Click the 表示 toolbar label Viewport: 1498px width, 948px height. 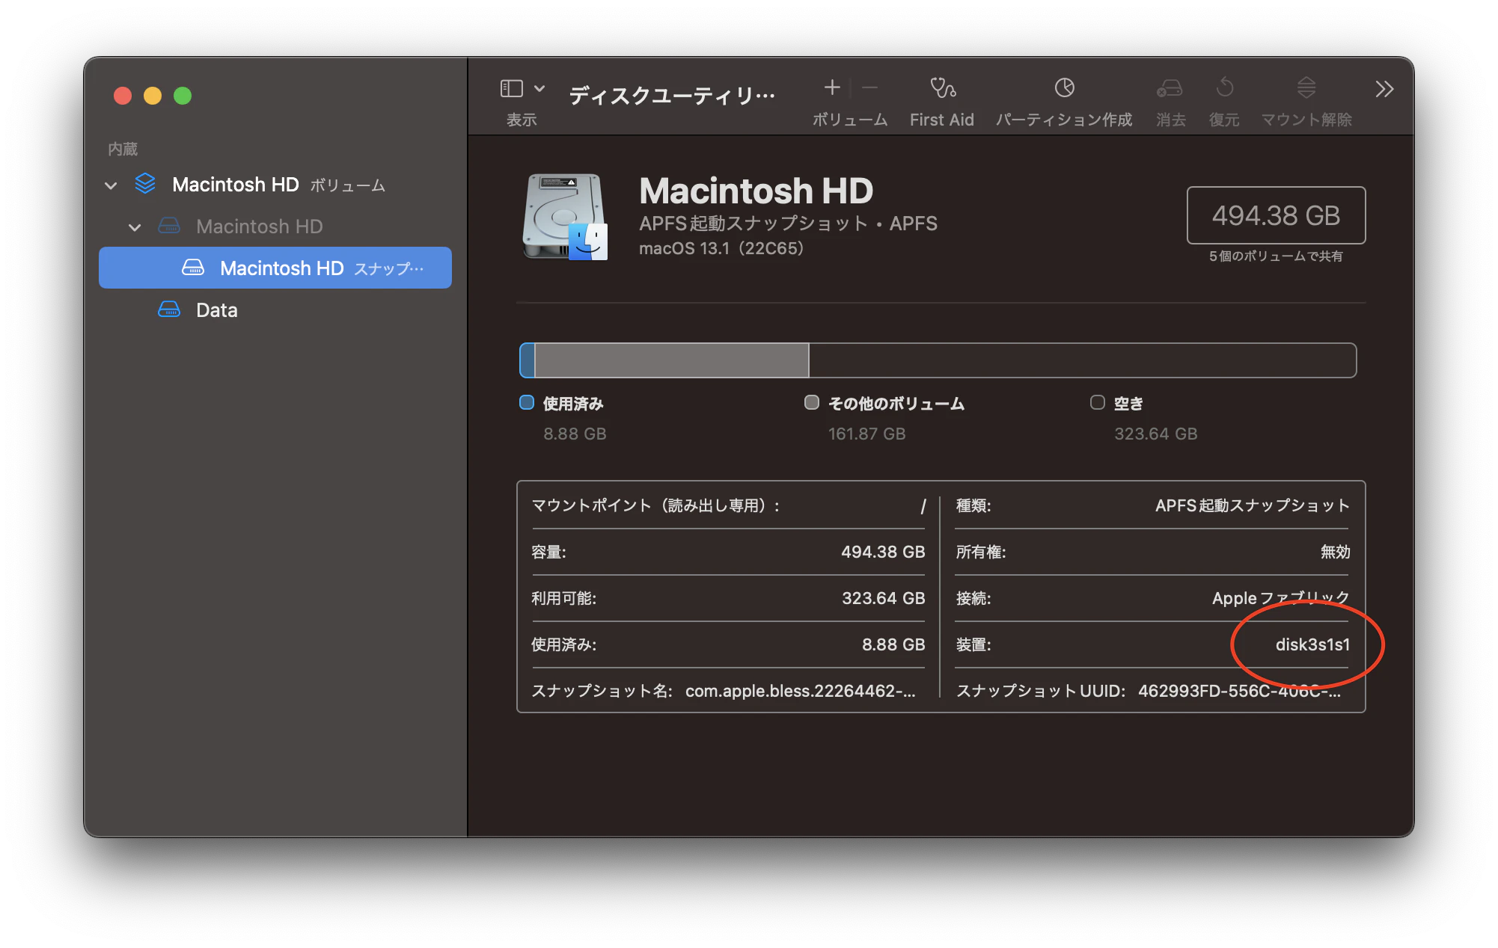[x=522, y=120]
